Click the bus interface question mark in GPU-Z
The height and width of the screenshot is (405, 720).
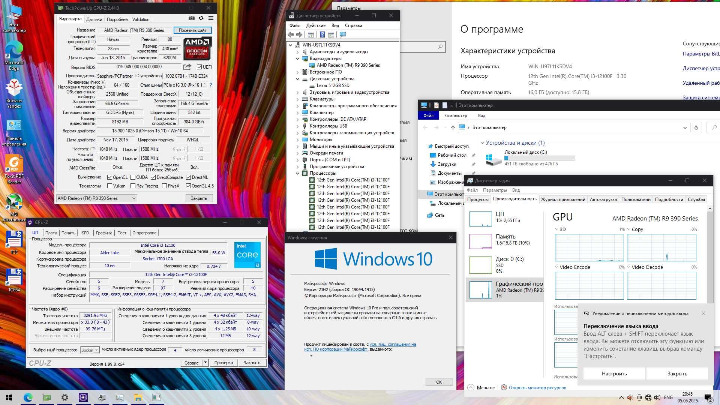tap(211, 85)
